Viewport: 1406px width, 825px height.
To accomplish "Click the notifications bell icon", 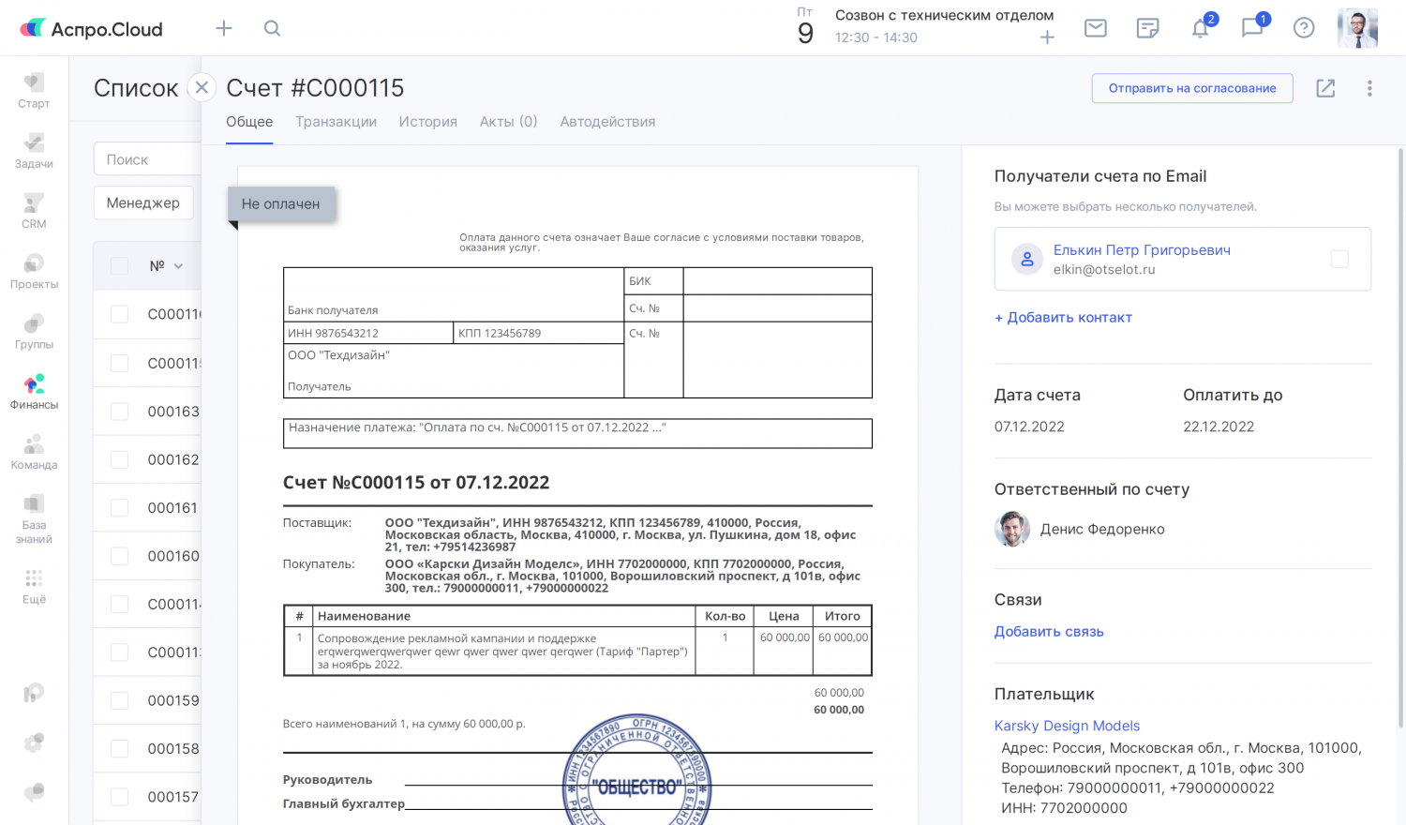I will (x=1200, y=28).
